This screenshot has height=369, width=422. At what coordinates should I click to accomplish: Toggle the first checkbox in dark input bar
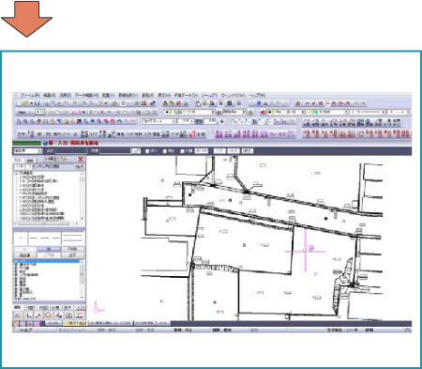[147, 151]
